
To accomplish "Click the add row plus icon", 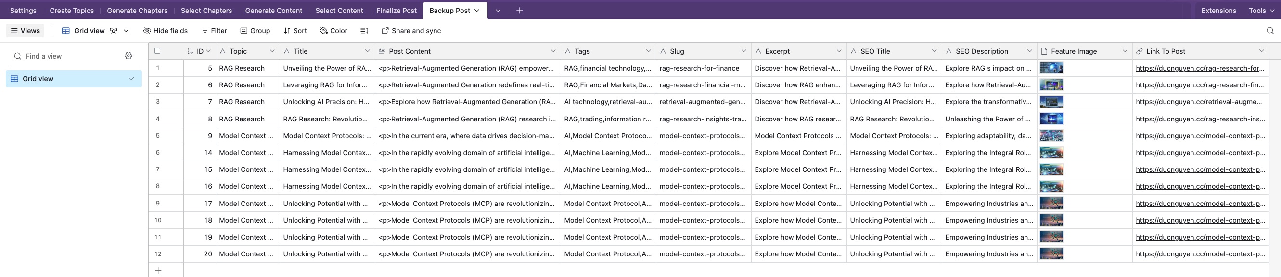I will click(158, 271).
